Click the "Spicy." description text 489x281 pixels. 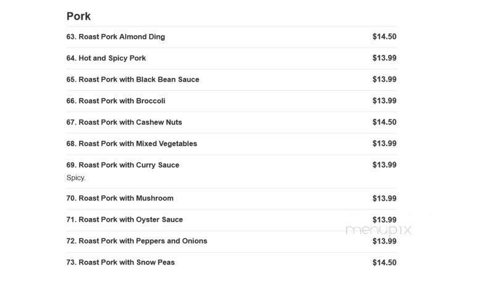(x=76, y=177)
